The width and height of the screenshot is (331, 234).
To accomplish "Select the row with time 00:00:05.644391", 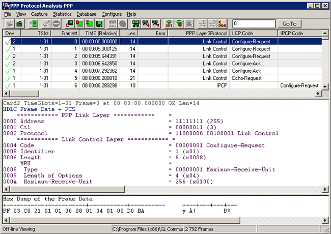I will (x=162, y=56).
